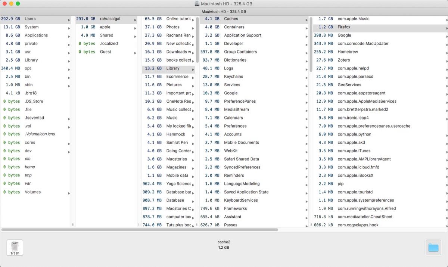Select the Applications folder in first column
The width and height of the screenshot is (448, 267).
(36, 35)
